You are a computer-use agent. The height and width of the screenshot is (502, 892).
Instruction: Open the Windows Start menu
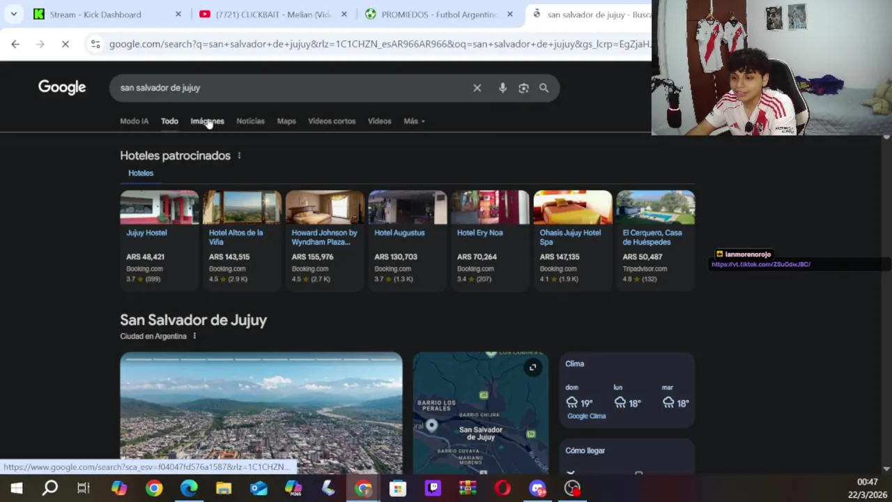tap(16, 488)
